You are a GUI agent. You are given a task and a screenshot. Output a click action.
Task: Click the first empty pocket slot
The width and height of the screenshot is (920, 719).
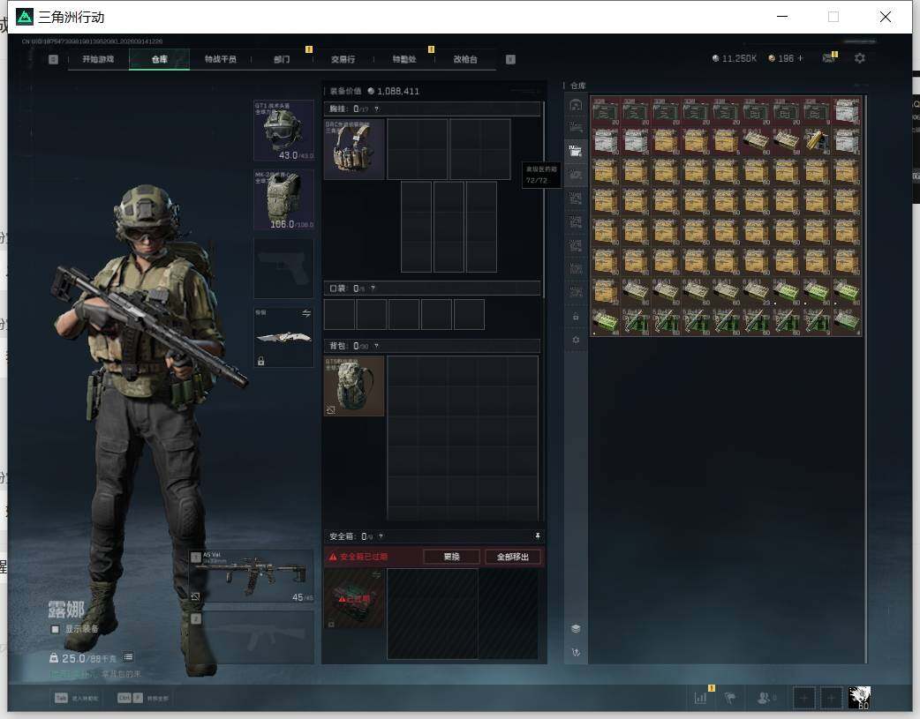[339, 314]
